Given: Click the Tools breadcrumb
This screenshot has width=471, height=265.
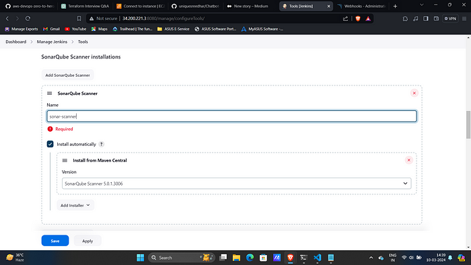Looking at the screenshot, I should coord(83,42).
